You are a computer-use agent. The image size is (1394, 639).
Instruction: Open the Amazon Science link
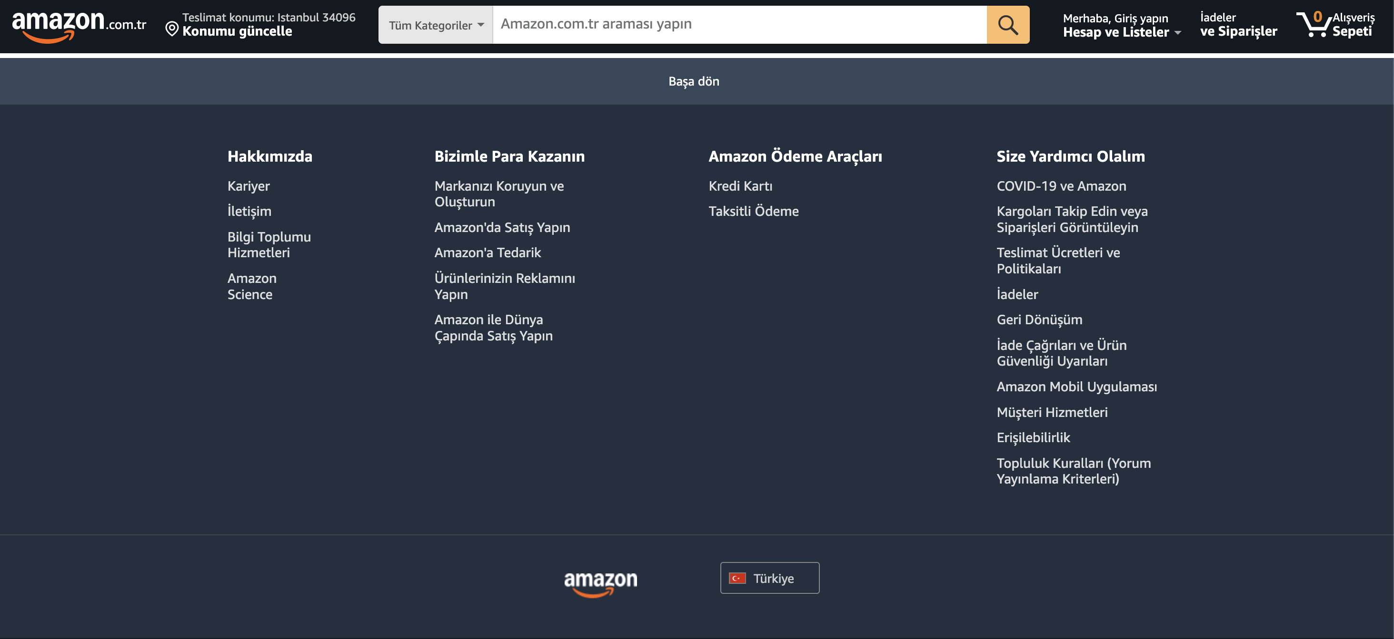tap(252, 286)
